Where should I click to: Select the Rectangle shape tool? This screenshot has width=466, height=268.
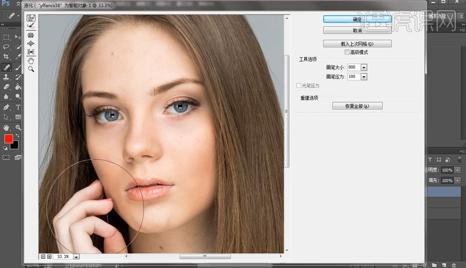tap(18, 117)
